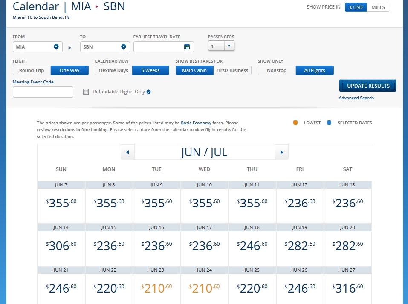Click the location pin icon in TO field
Viewport: 408px width, 304px height.
[123, 47]
